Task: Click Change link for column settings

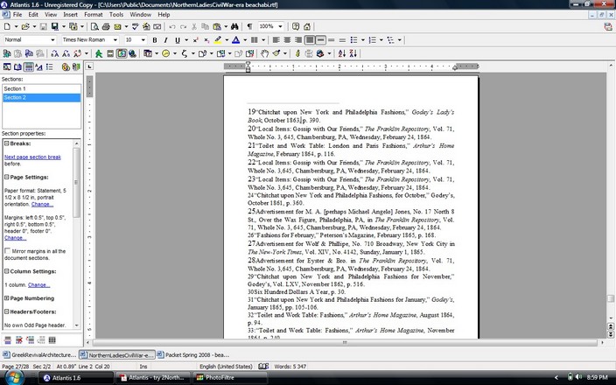Action: click(x=38, y=285)
